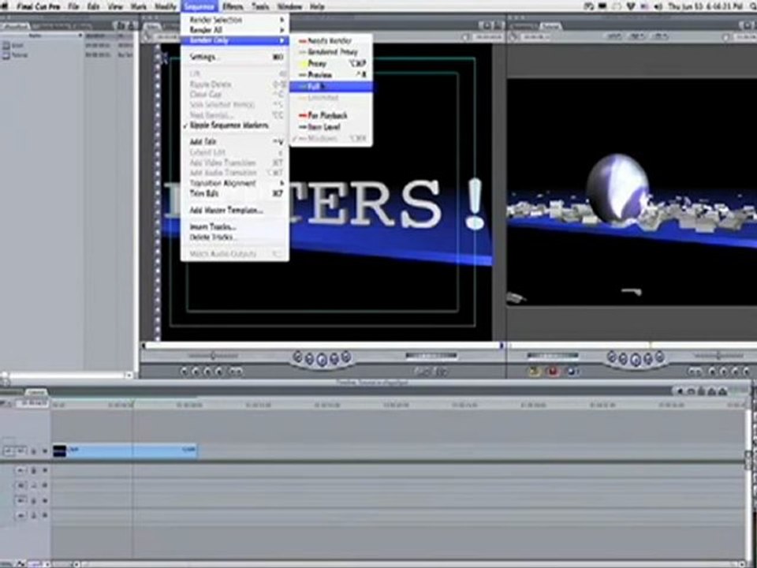
Task: Choose Trim Edit from Sequence menu
Action: 235,193
